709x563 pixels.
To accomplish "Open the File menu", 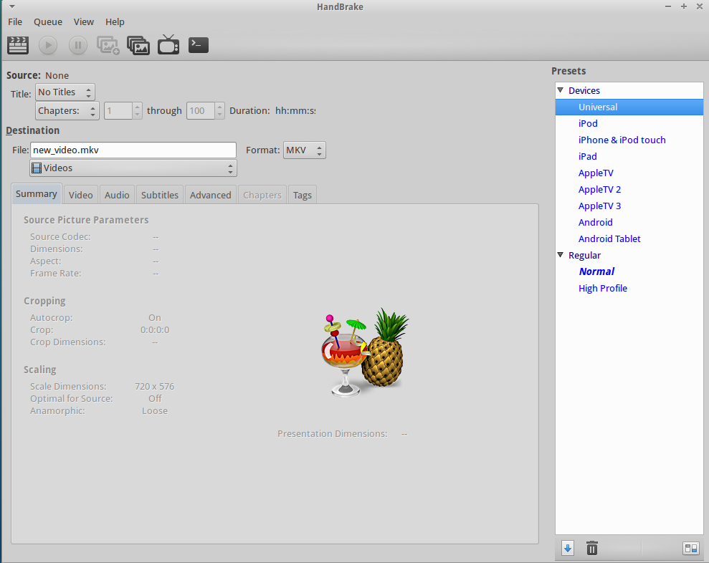I will point(15,21).
